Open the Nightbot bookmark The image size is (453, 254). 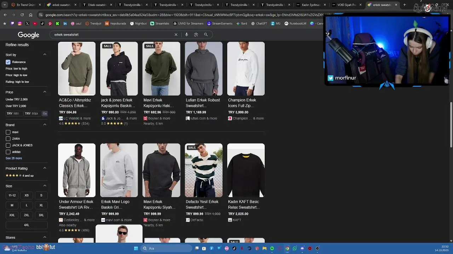tap(138, 24)
